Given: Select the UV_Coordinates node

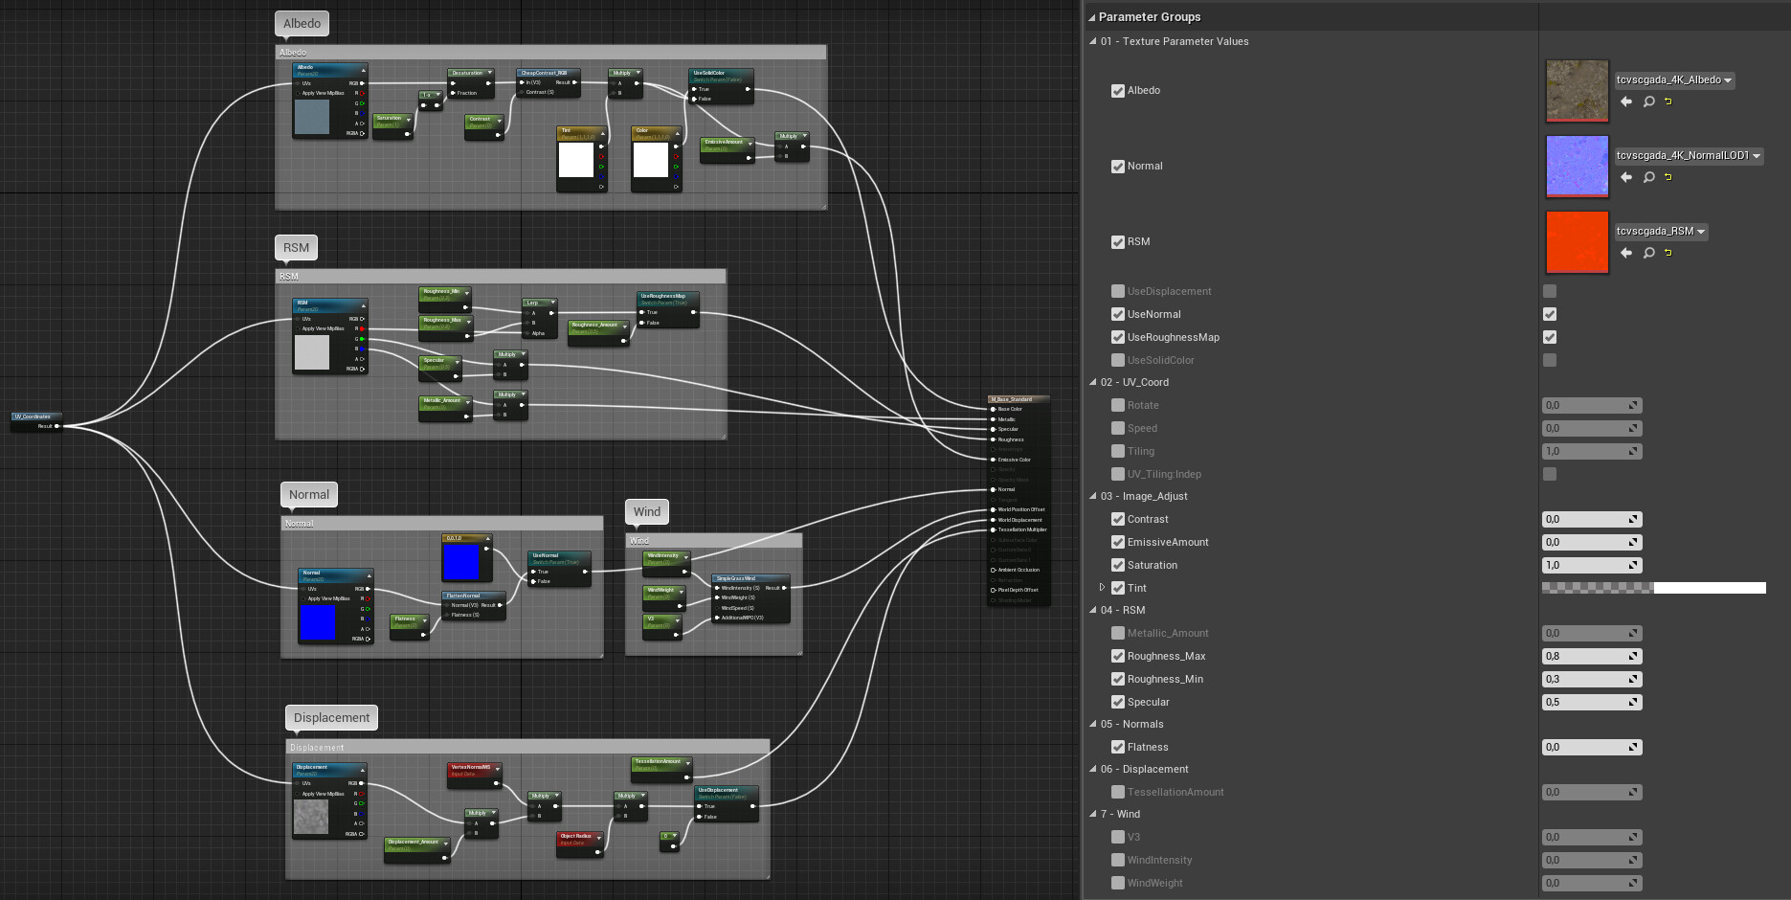Looking at the screenshot, I should (36, 421).
